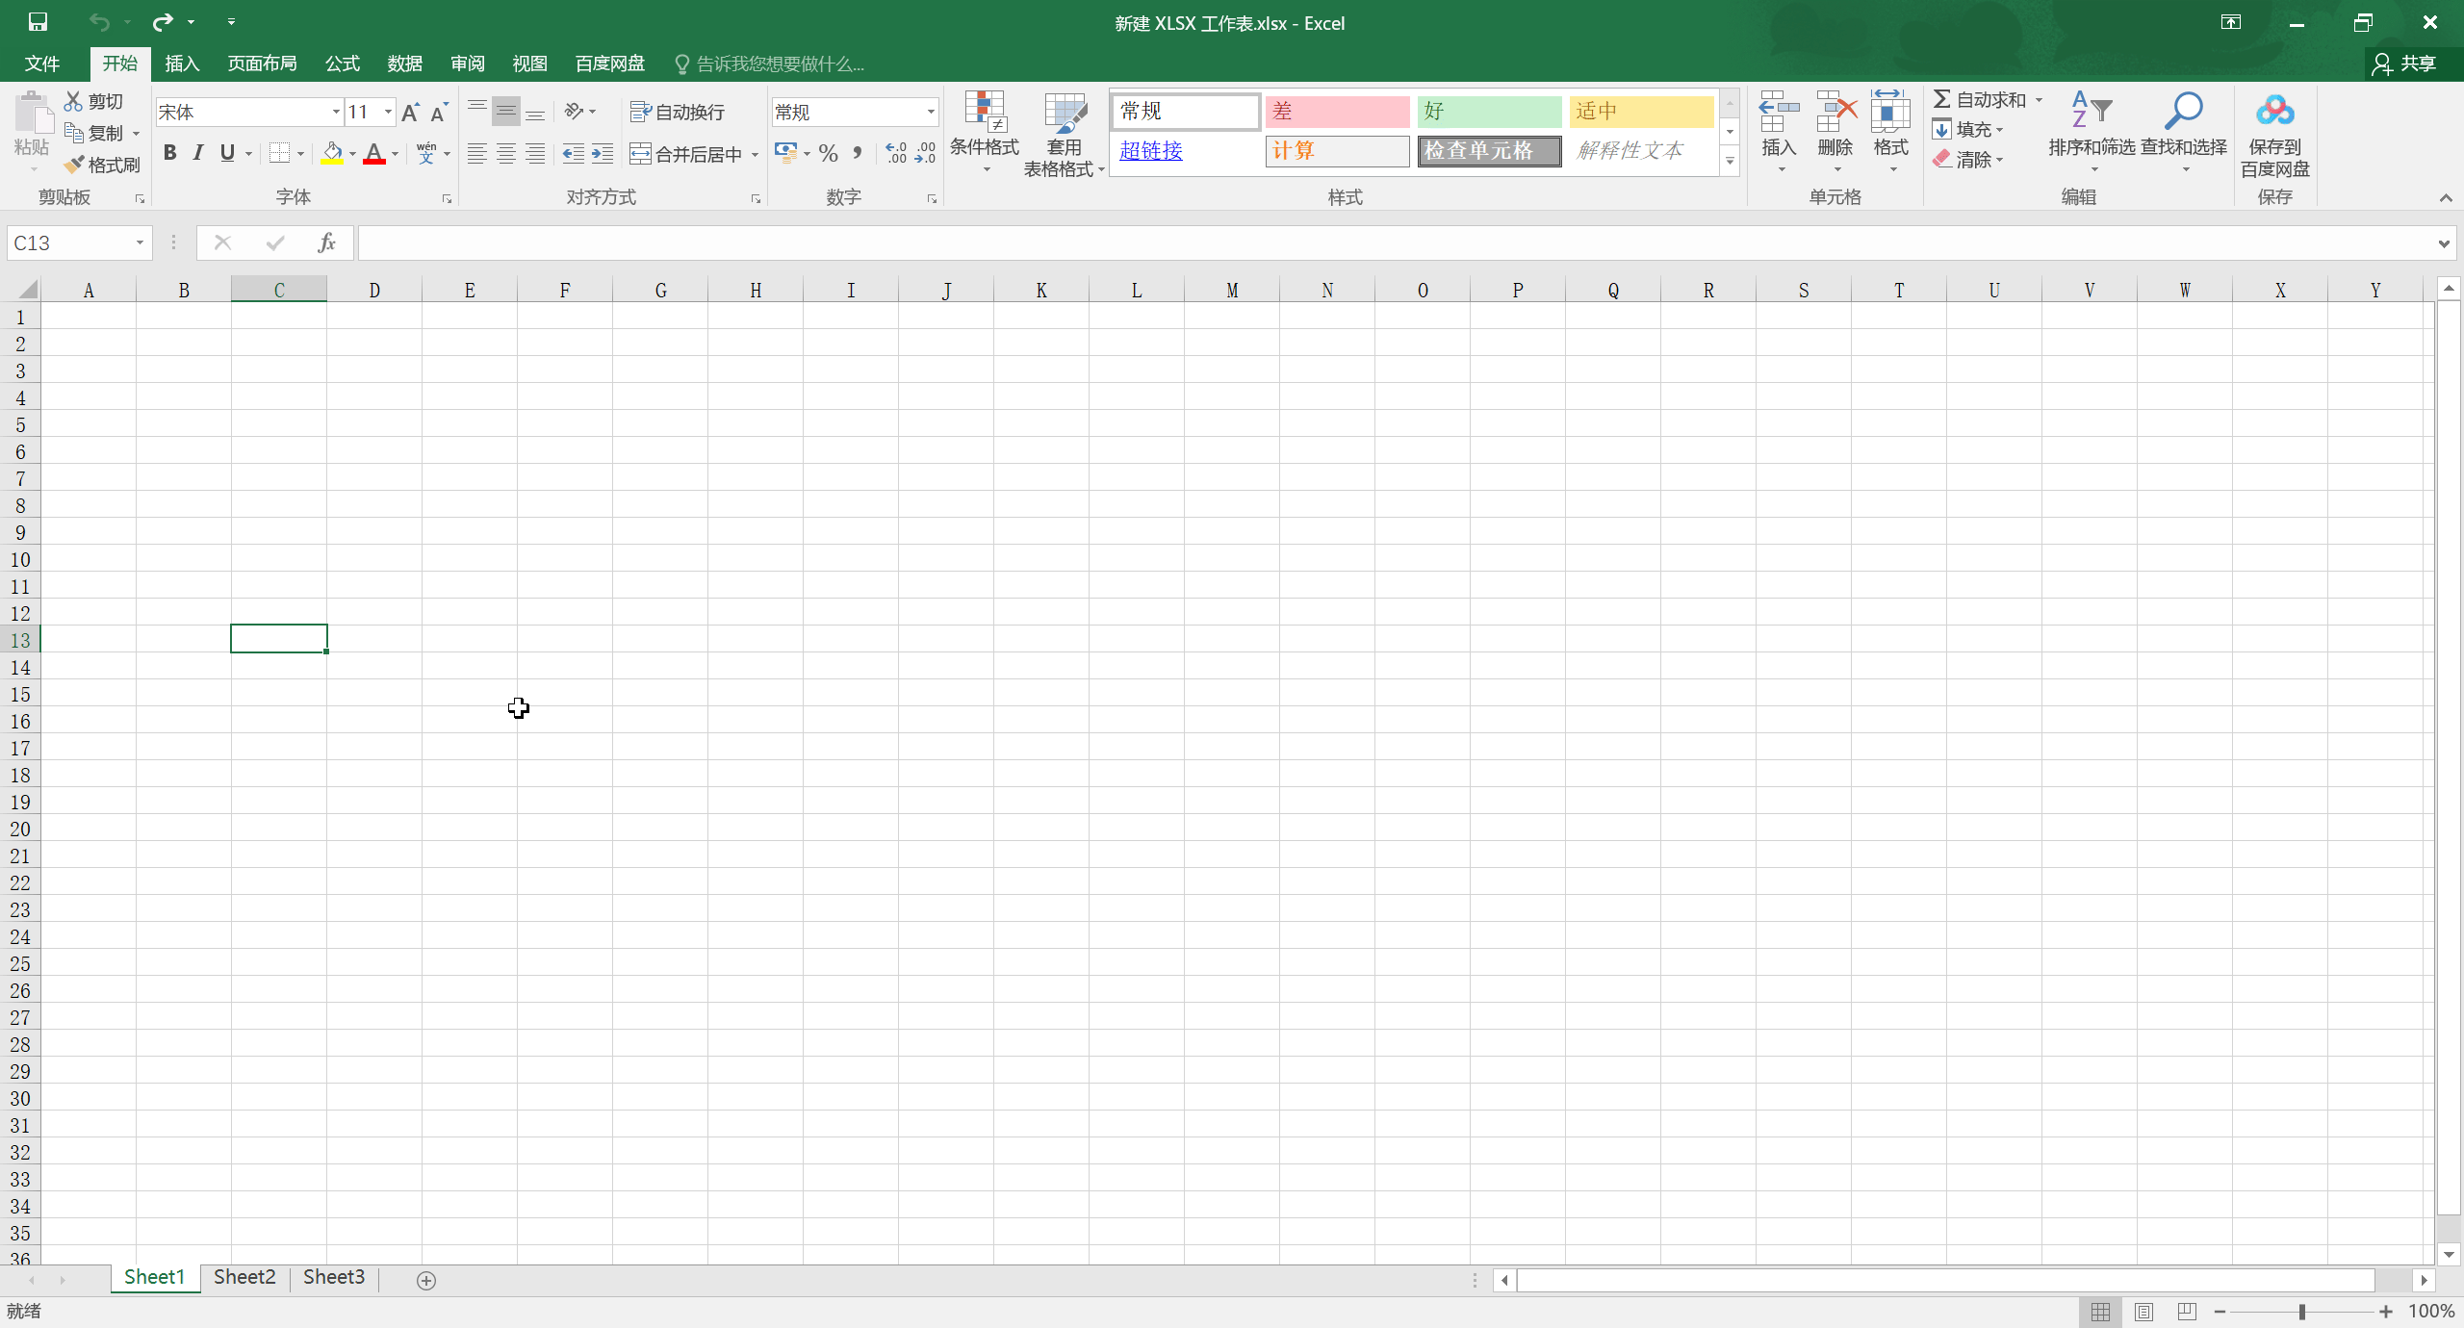Viewport: 2464px width, 1328px height.
Task: Apply the Bad (差) pink style swatch
Action: tap(1337, 112)
